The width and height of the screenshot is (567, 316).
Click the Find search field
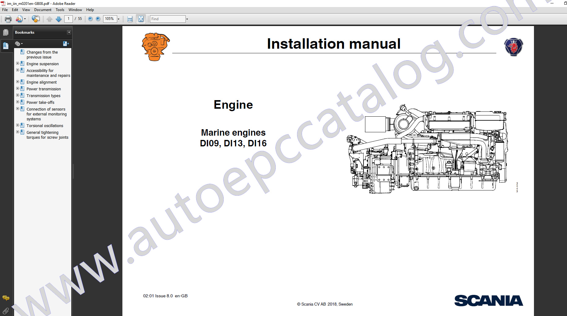point(167,19)
